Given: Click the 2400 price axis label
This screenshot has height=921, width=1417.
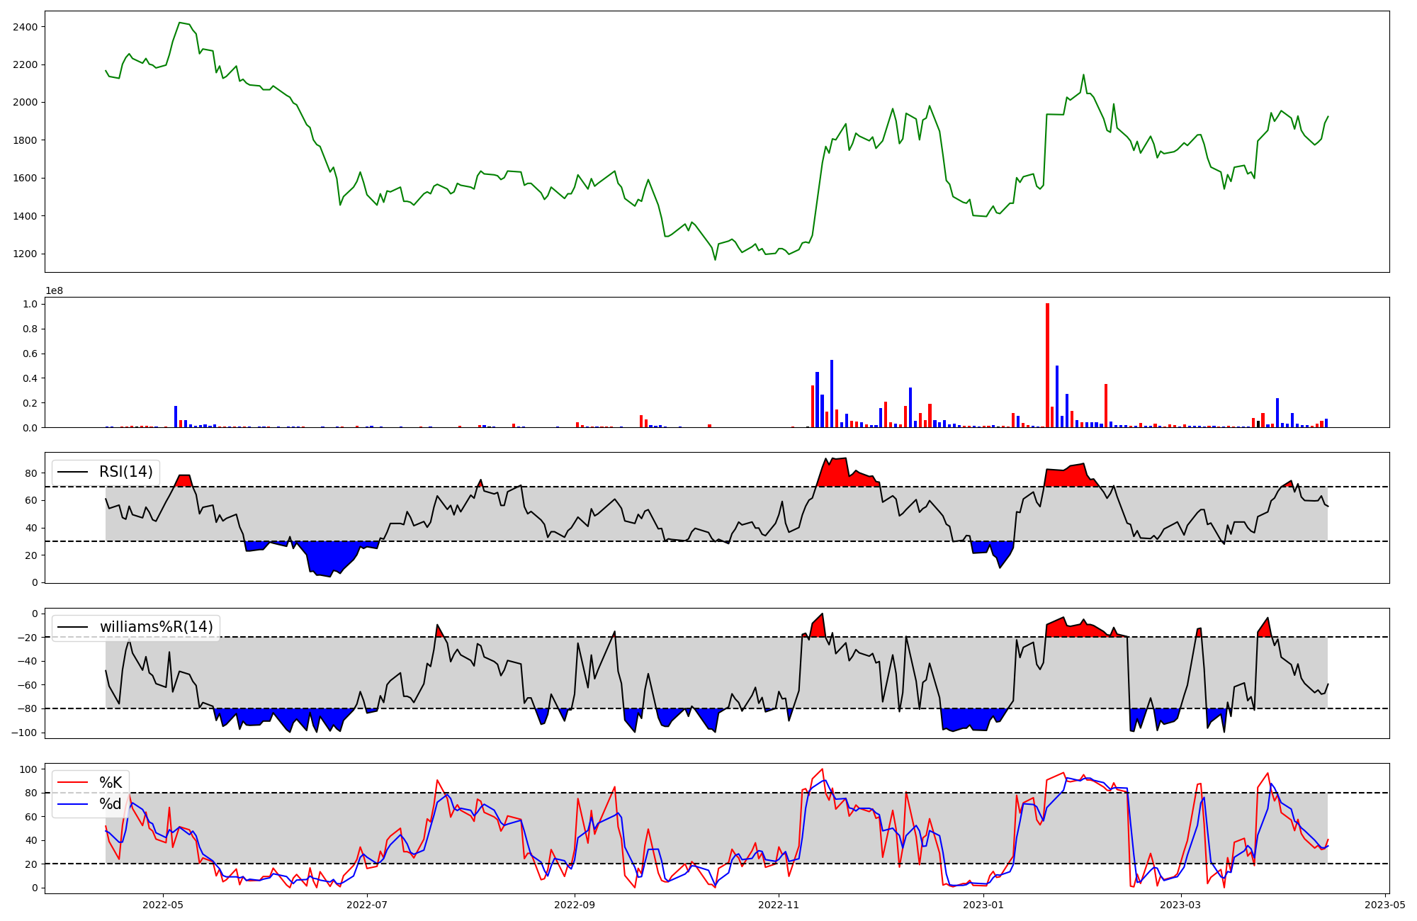Looking at the screenshot, I should 26,27.
